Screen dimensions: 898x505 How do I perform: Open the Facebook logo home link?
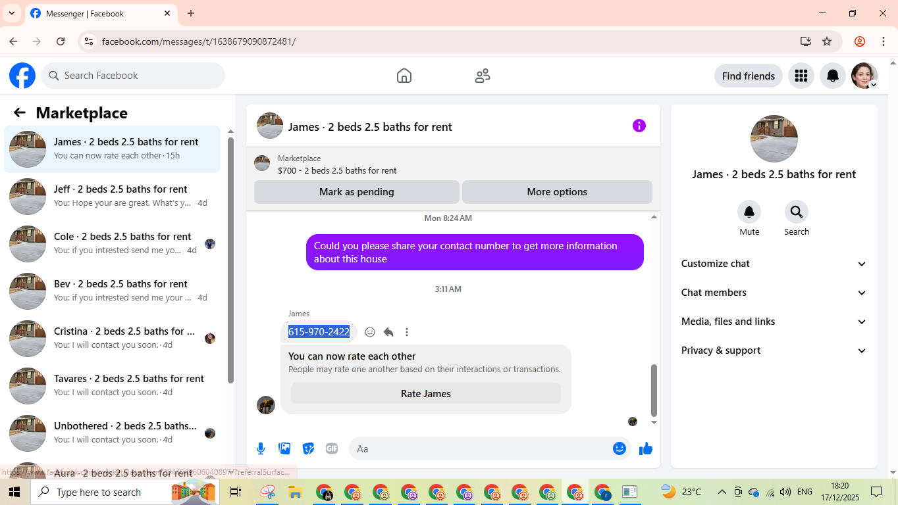(22, 76)
